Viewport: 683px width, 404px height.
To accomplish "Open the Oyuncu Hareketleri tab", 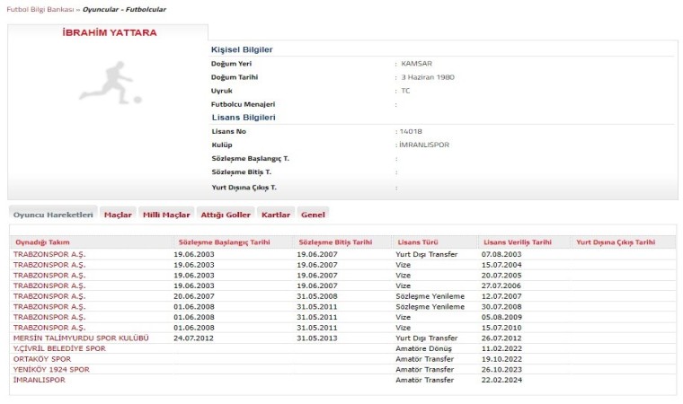I will [x=53, y=215].
